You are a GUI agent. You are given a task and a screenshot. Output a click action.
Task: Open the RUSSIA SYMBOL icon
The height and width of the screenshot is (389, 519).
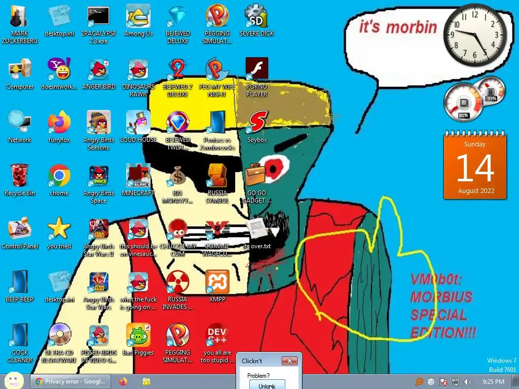(217, 184)
